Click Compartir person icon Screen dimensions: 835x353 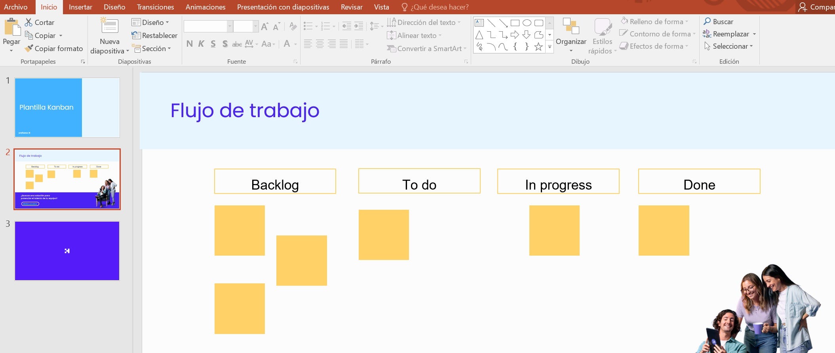pyautogui.click(x=803, y=7)
